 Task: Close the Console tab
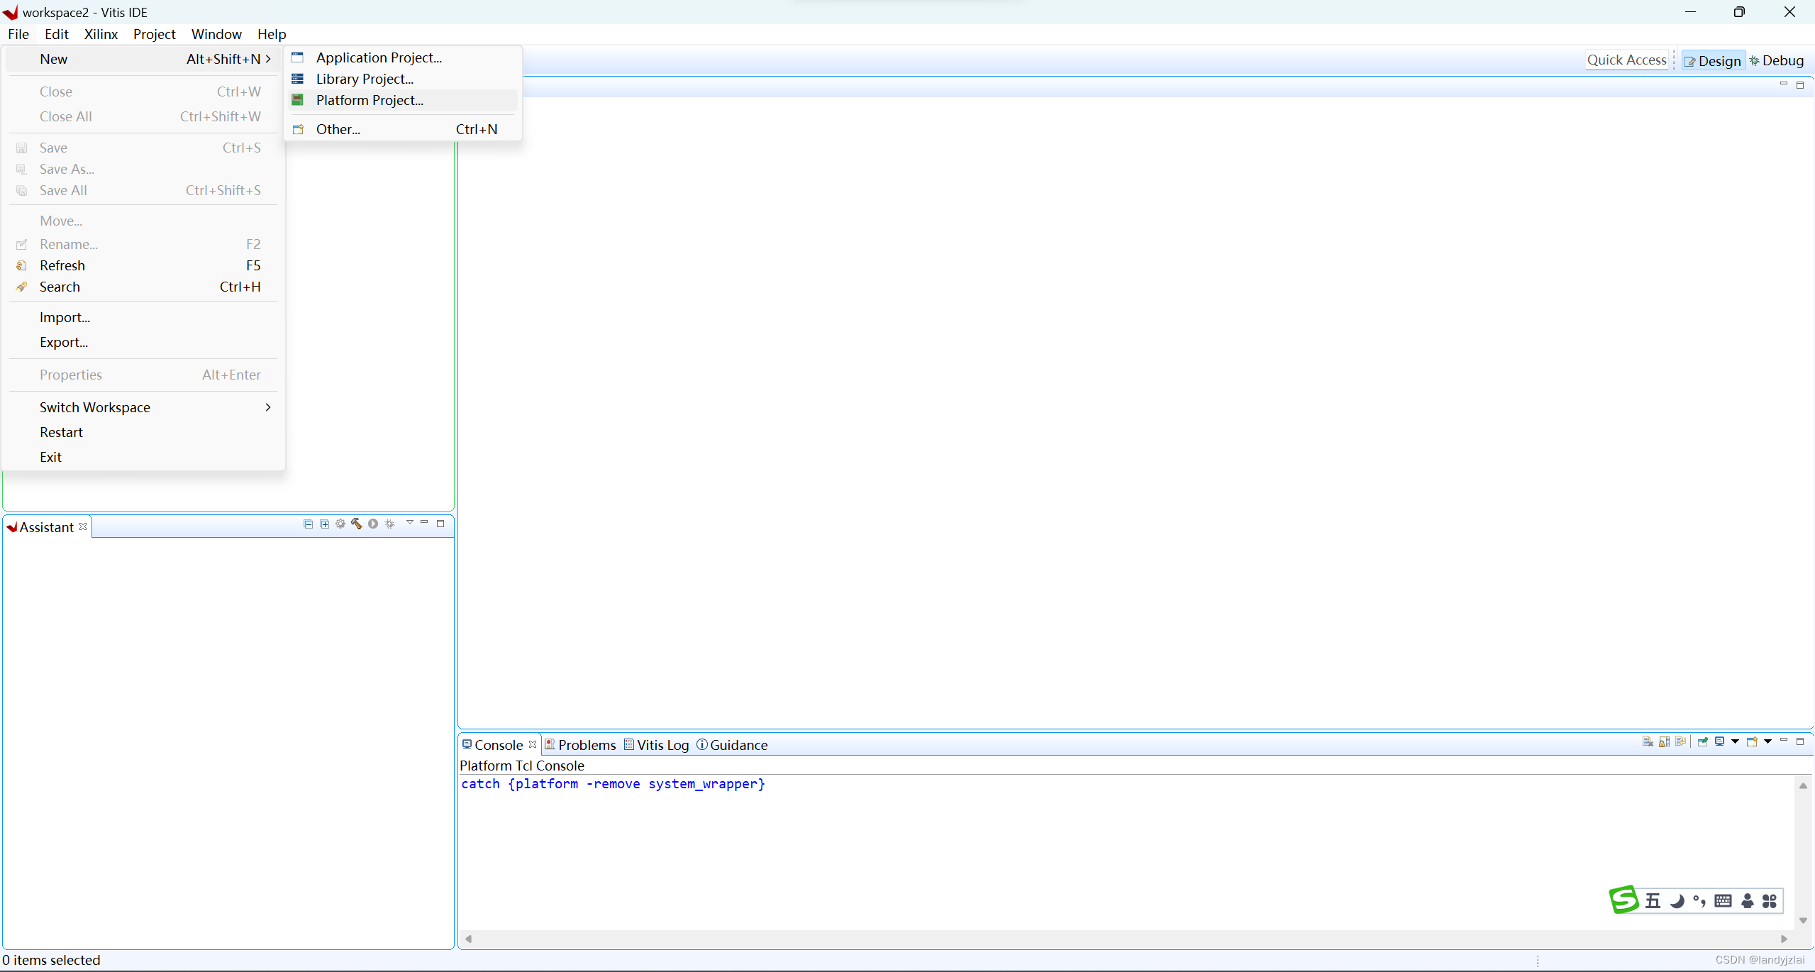coord(533,744)
